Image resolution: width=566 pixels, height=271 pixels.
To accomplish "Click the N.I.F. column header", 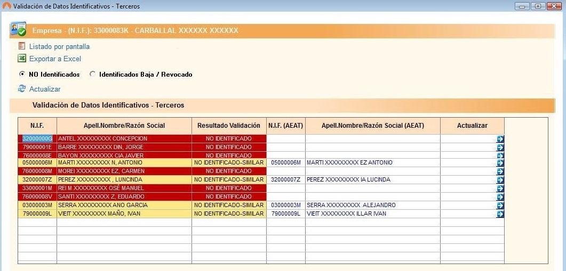I will point(37,126).
